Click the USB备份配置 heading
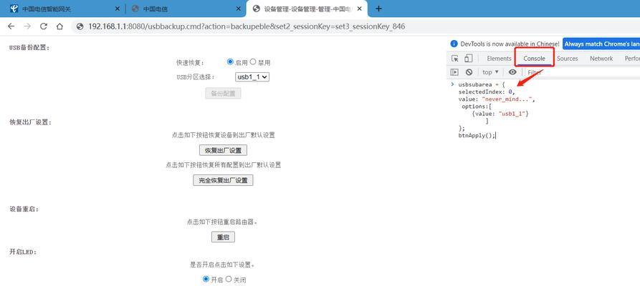 [x=29, y=48]
